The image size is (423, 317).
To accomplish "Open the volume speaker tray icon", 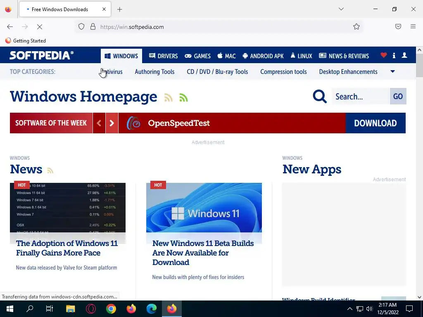I will point(369,309).
